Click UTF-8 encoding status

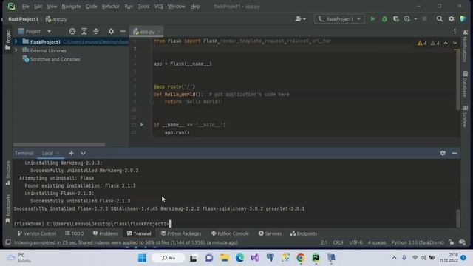355,242
